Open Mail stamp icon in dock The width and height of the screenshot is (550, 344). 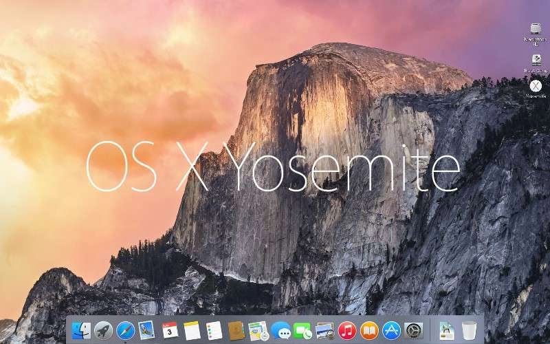[146, 330]
